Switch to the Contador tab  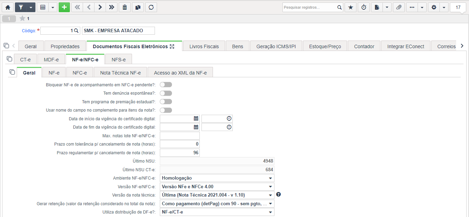364,46
